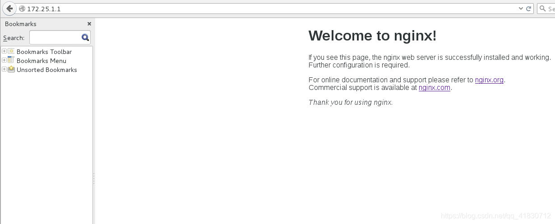
Task: Select the Unsorted Bookmarks tree item
Action: tap(47, 70)
